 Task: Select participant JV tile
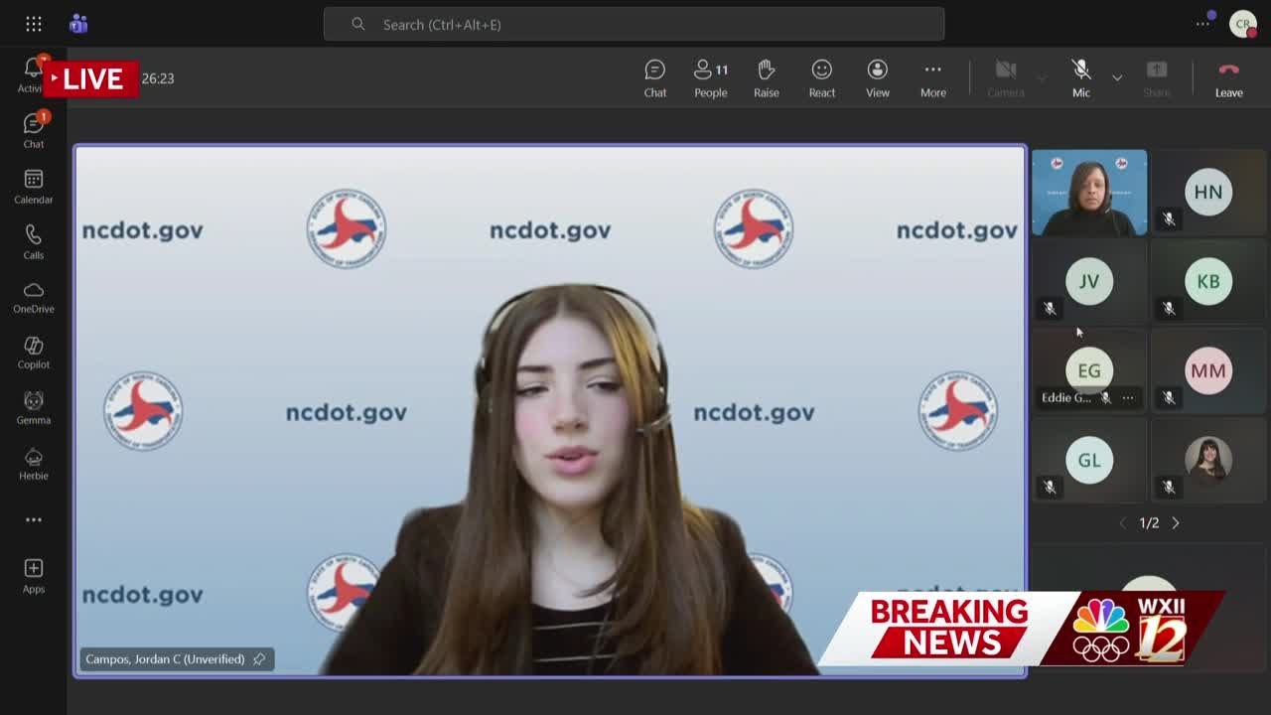(1089, 282)
